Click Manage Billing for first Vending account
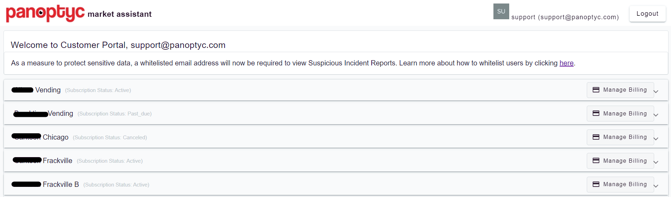Screen dimensions: 671x197 pyautogui.click(x=620, y=90)
